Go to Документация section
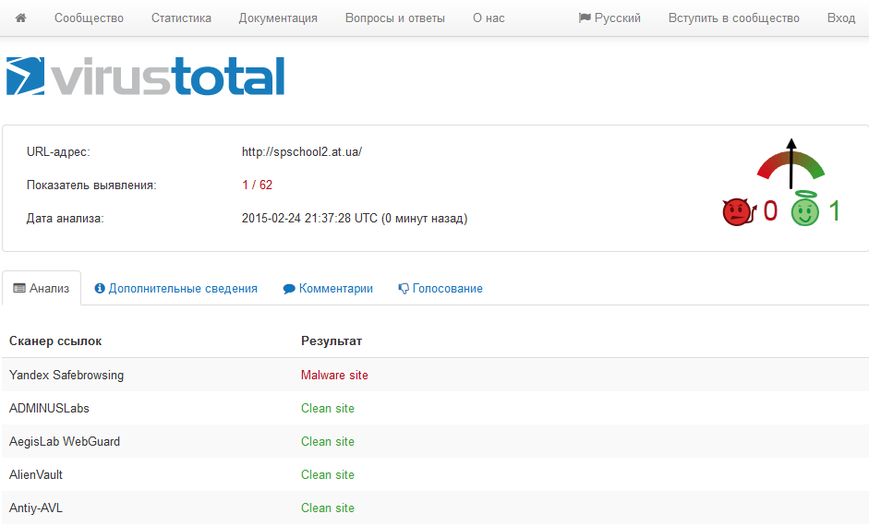This screenshot has width=869, height=526. click(x=278, y=18)
